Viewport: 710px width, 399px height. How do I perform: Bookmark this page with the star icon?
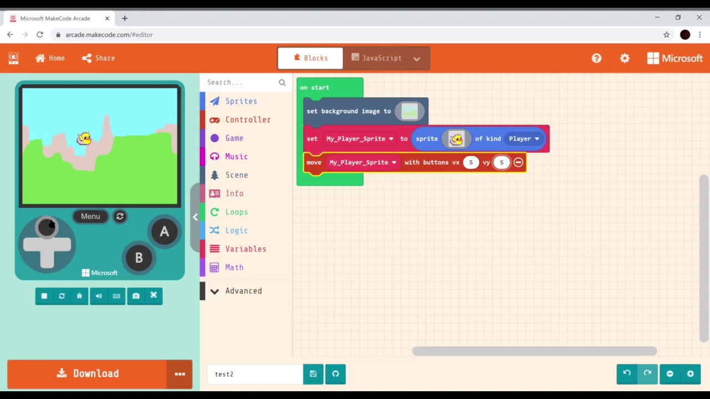pos(666,34)
